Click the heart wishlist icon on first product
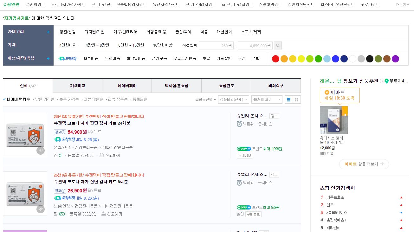Screen dimensions: 414x232 point(40,151)
